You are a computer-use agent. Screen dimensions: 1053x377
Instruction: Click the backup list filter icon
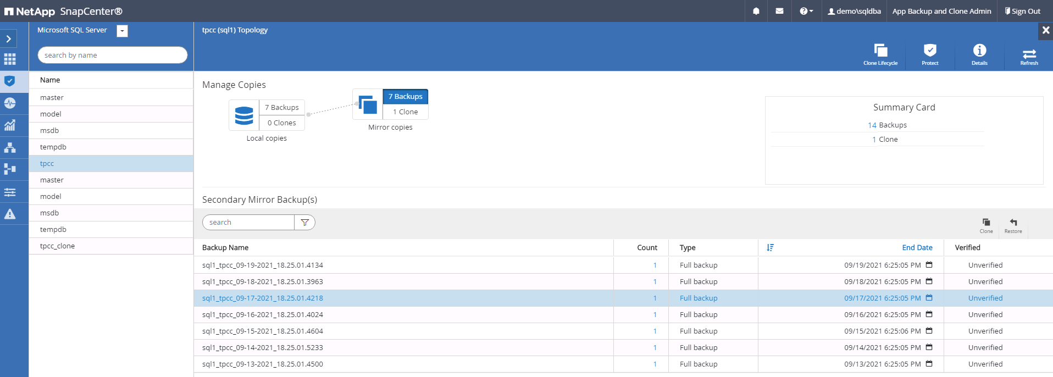304,223
